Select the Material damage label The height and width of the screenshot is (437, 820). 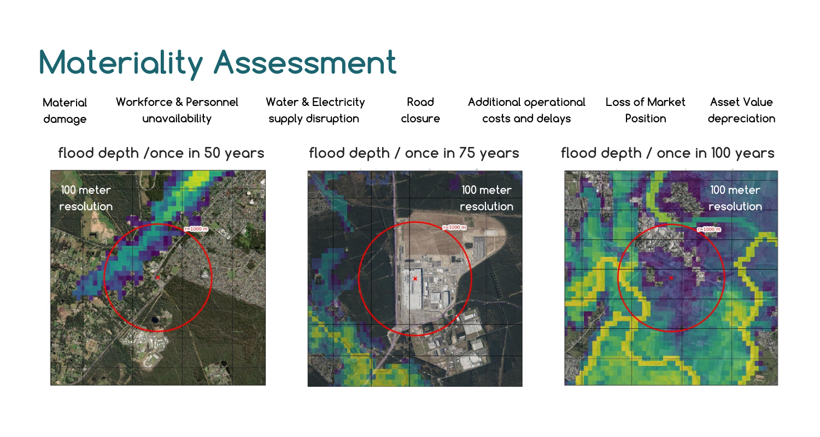[x=65, y=110]
